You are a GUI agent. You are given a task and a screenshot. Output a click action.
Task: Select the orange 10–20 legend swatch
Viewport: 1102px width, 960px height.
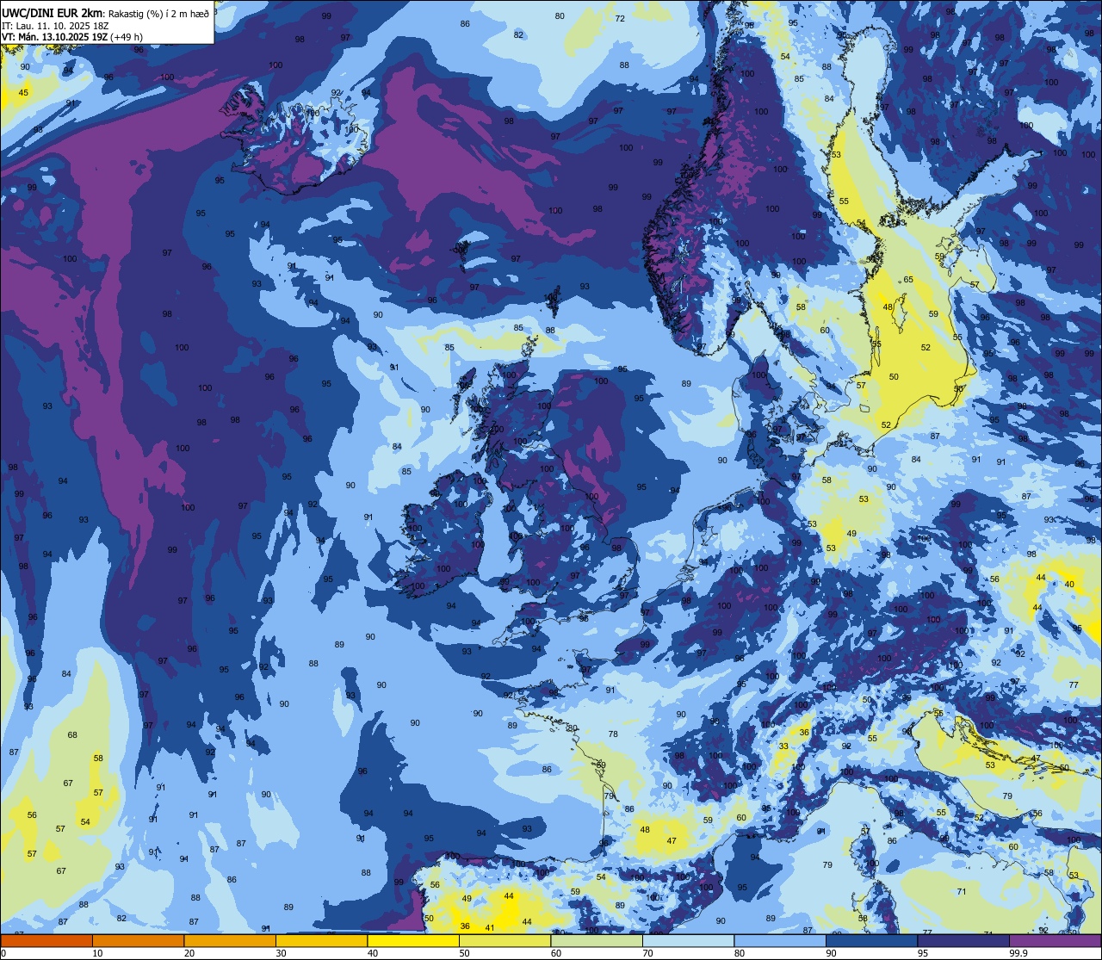(138, 940)
